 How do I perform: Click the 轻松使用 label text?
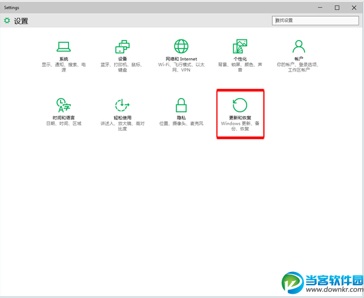[122, 118]
